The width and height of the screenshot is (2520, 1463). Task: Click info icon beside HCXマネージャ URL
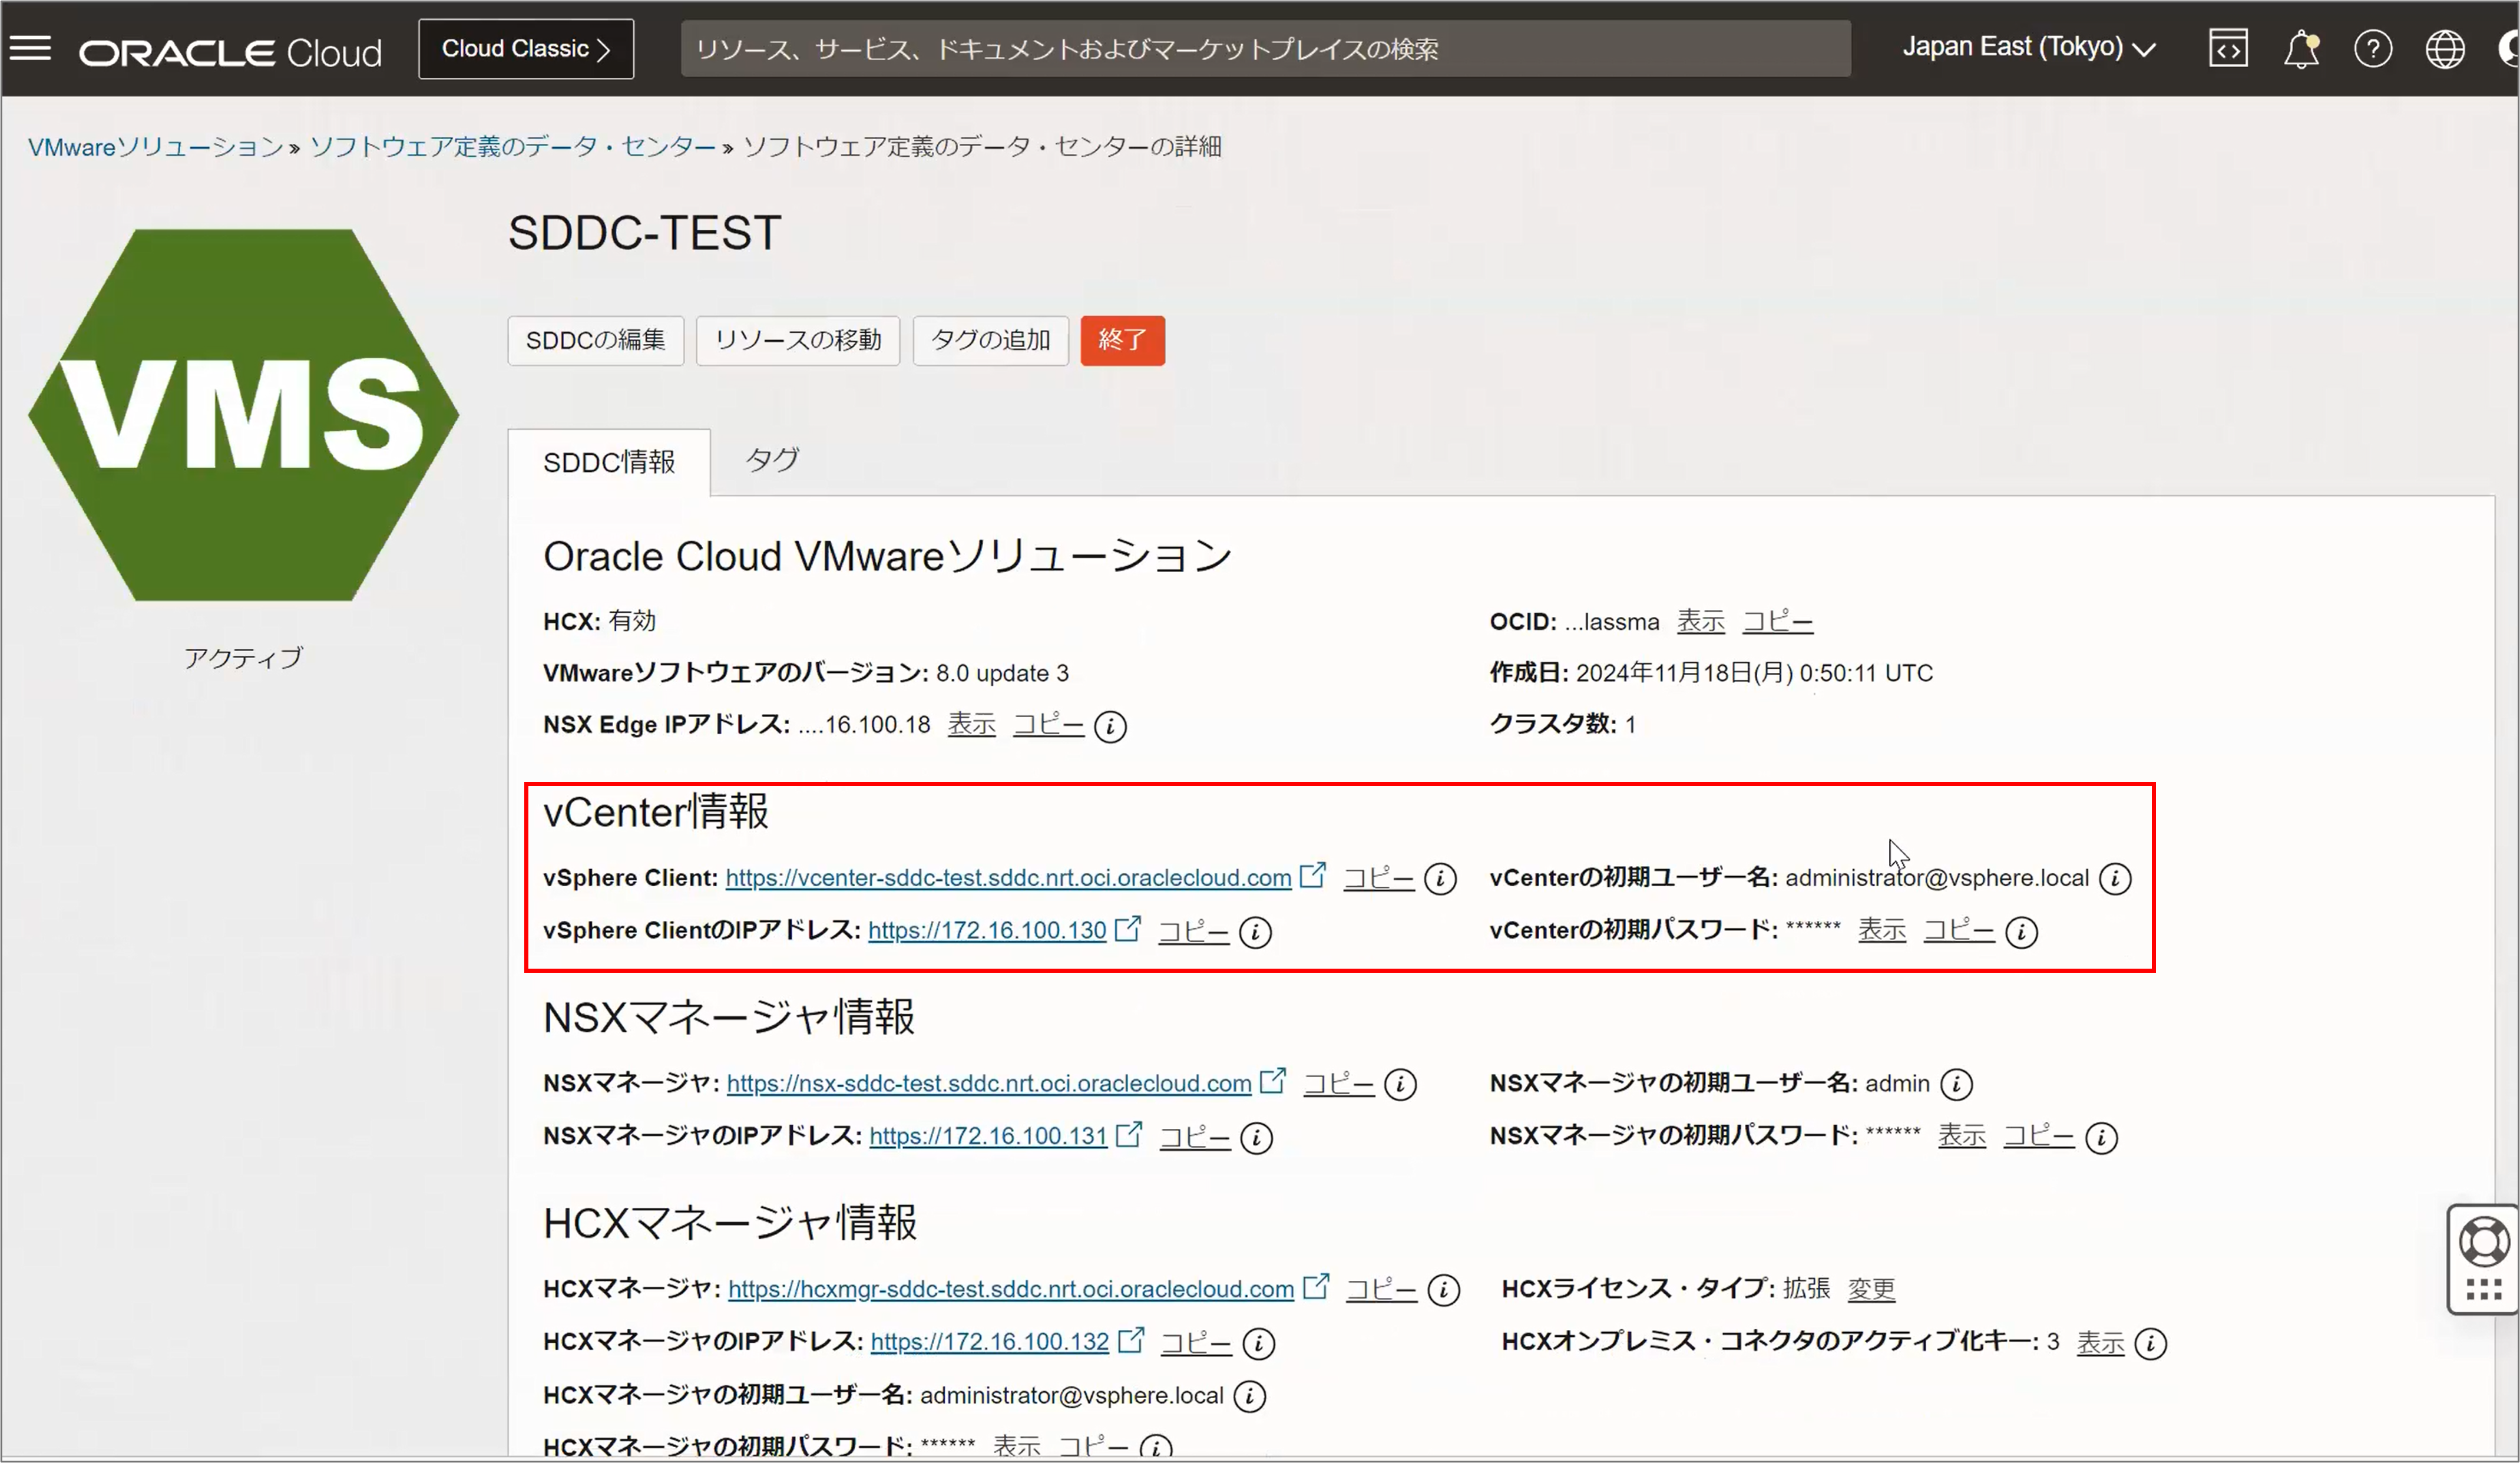pos(1443,1291)
